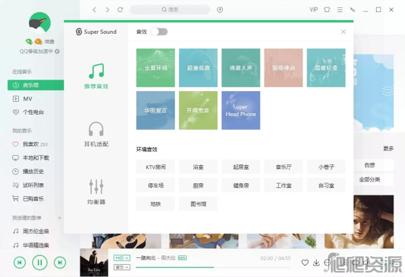Open more options ellipsis in player bar
Viewport: 405px width, 277px height.
pos(327,263)
